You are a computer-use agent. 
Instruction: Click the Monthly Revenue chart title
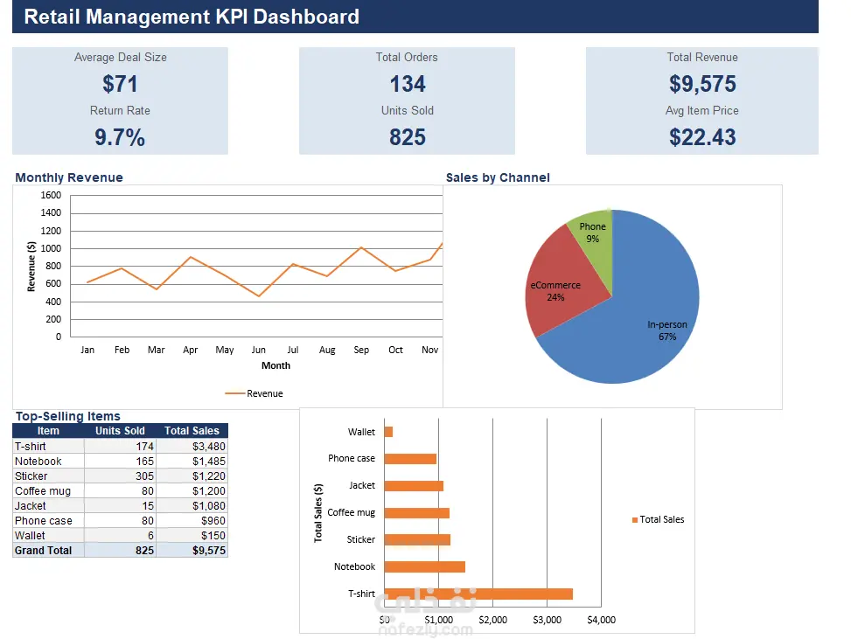(x=69, y=177)
